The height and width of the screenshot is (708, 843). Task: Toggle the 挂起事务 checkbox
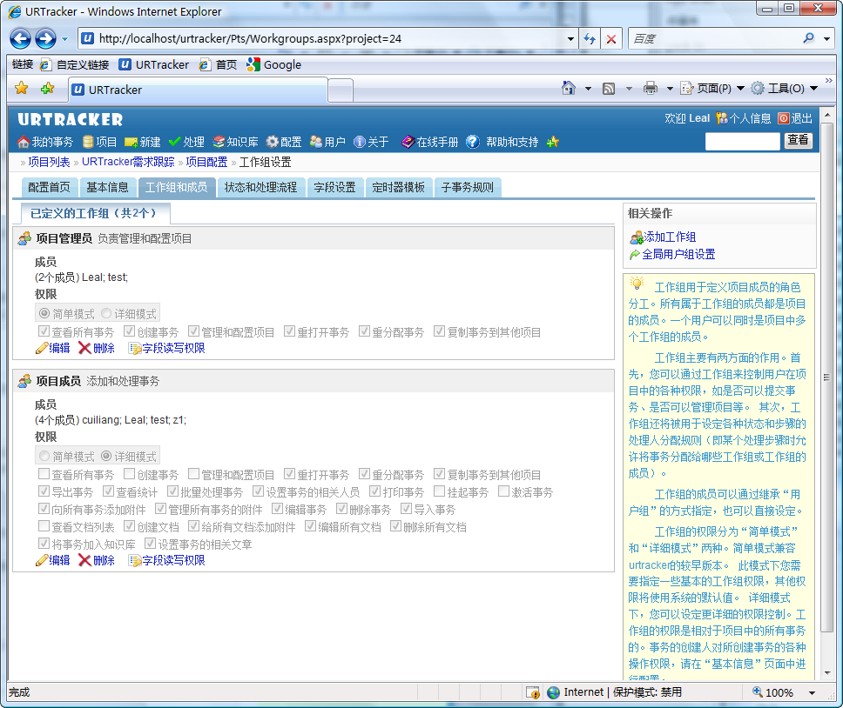point(439,491)
